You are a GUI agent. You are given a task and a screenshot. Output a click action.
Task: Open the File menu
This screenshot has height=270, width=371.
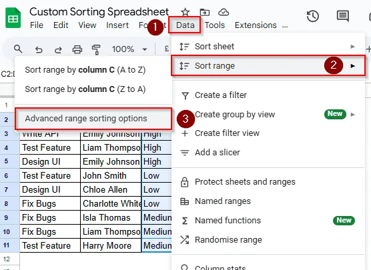[x=37, y=25]
